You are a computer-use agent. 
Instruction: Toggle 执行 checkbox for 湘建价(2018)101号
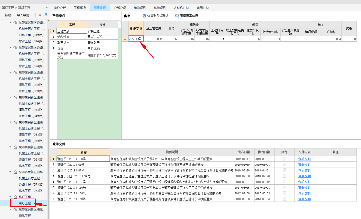[284, 182]
